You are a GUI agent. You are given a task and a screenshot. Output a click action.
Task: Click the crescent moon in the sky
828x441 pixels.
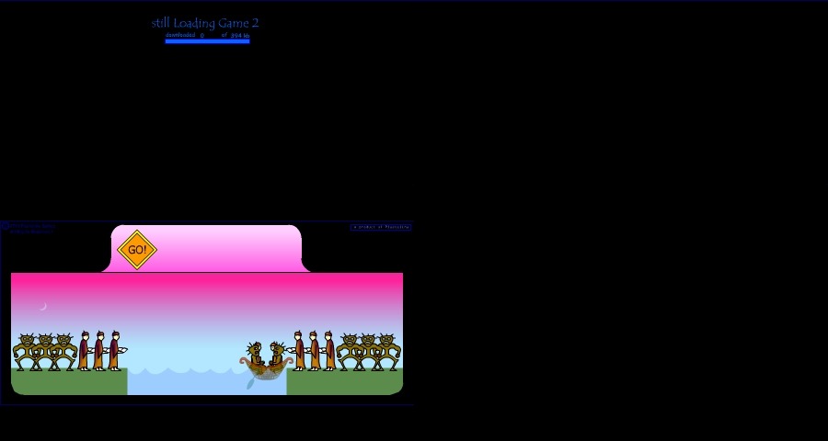pyautogui.click(x=42, y=306)
